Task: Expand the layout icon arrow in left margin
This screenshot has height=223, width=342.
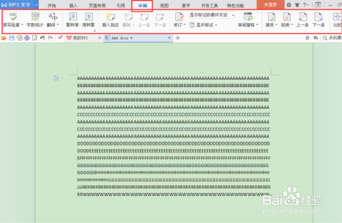Action: pos(62,78)
